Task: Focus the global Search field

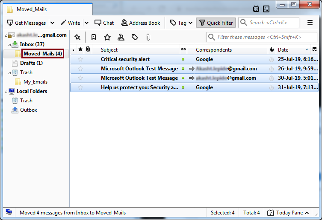Action: point(269,23)
